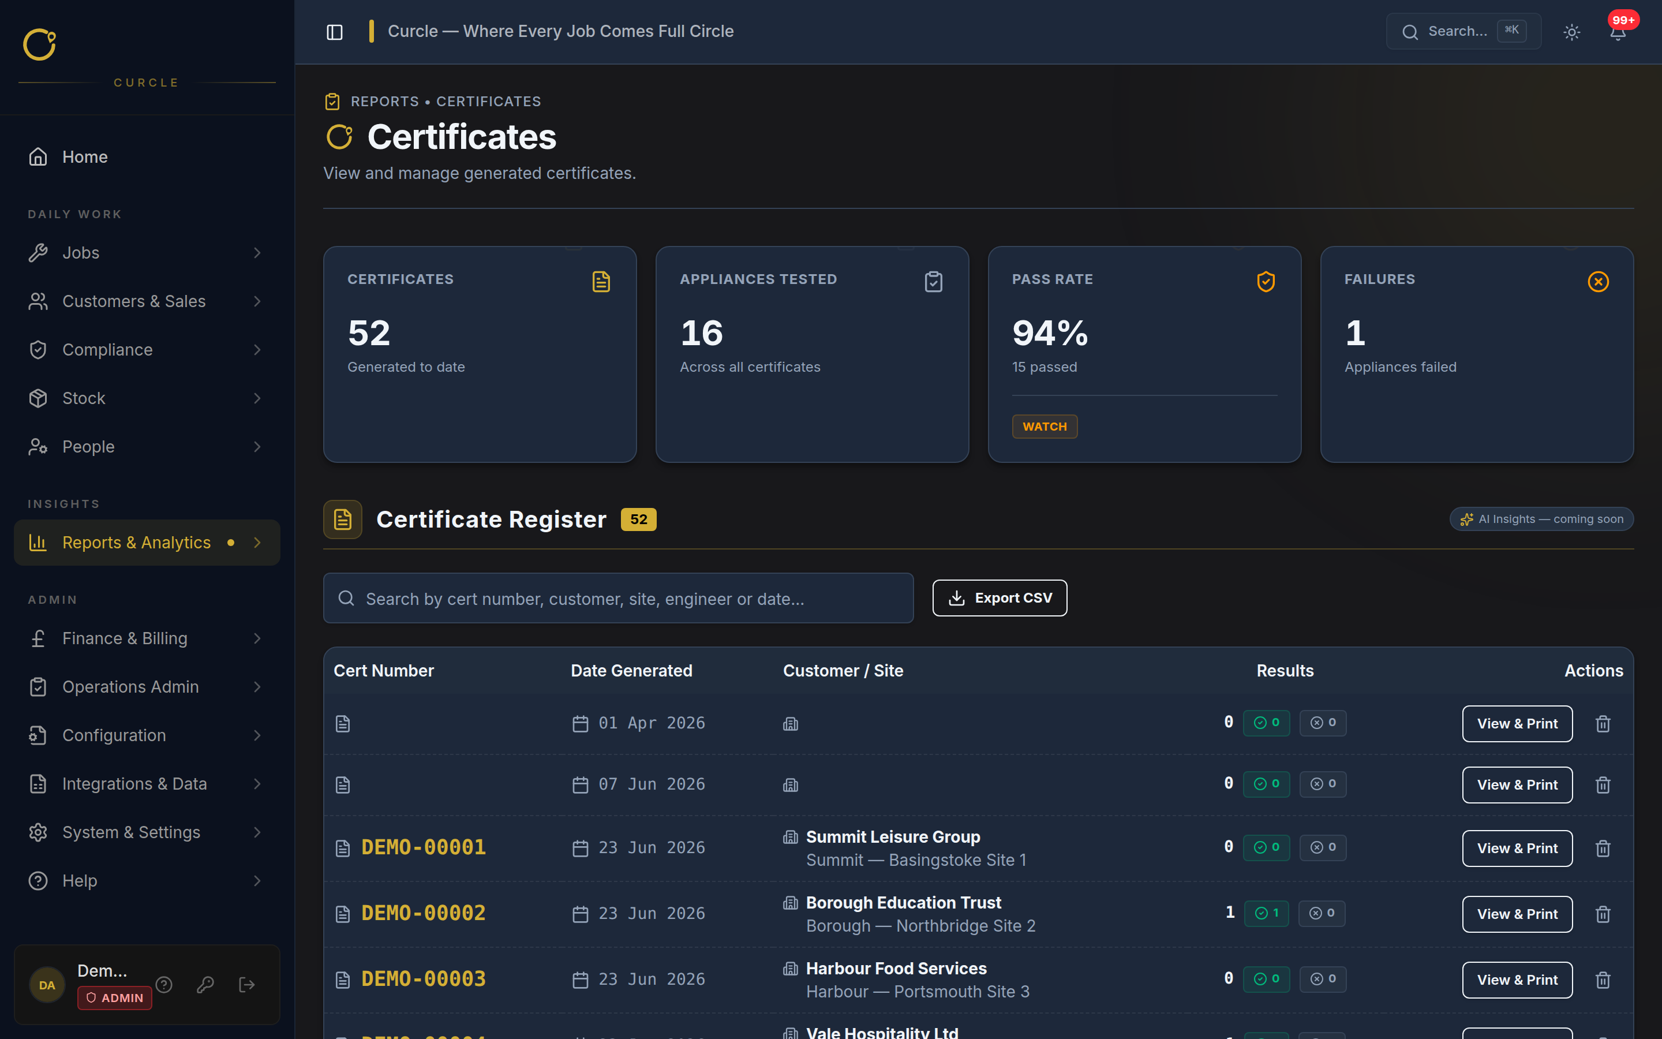Screen dimensions: 1662x1039
Task: Click the Configuration file-cog icon
Action: click(x=38, y=735)
